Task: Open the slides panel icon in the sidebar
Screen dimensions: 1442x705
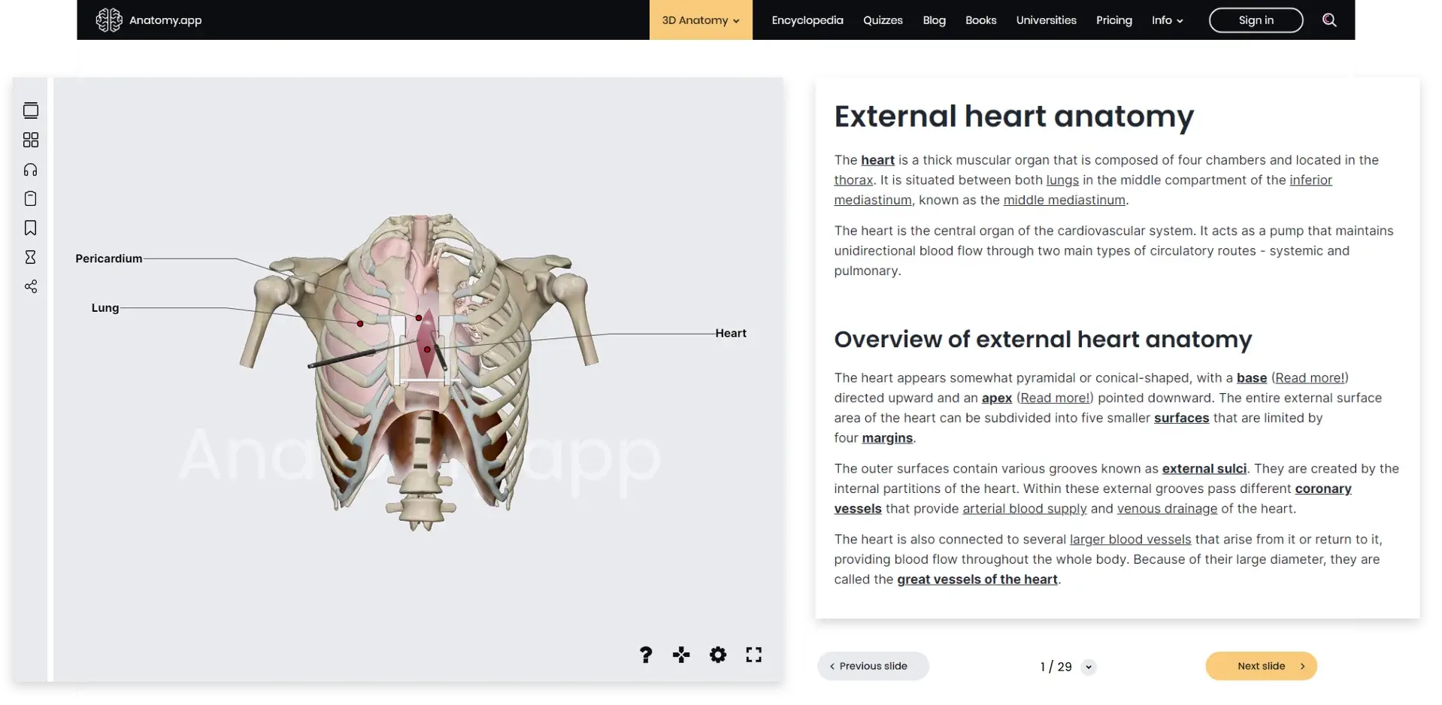Action: (31, 110)
